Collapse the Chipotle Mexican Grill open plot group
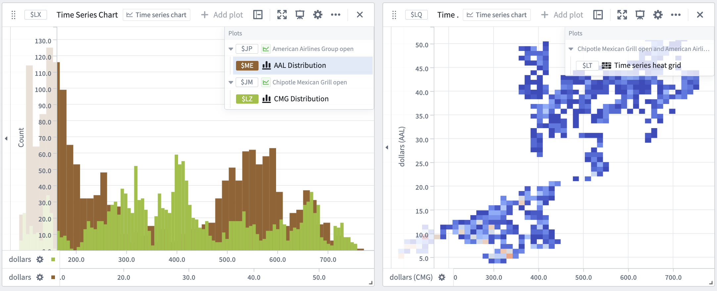 click(231, 82)
